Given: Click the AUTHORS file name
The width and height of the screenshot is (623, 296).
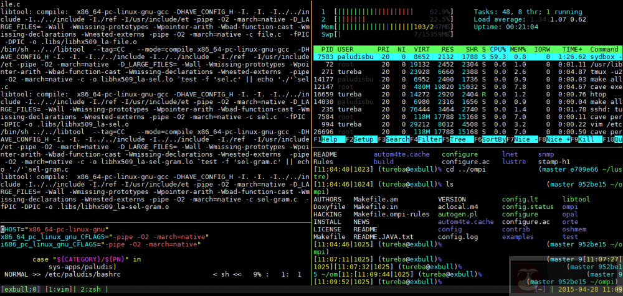Looking at the screenshot, I should tap(328, 199).
